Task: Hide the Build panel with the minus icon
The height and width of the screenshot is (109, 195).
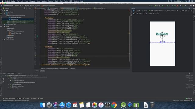Action: [192, 73]
